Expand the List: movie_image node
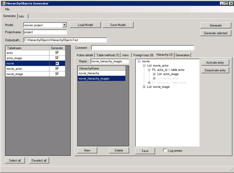The height and width of the screenshot is (173, 234). pos(144,87)
